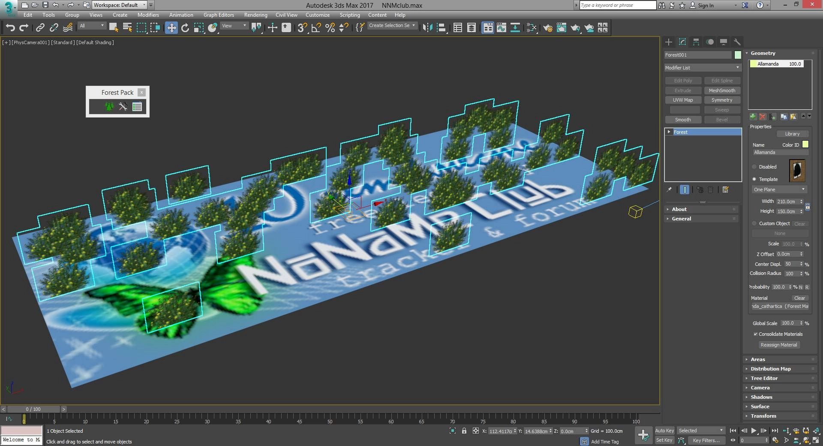Image resolution: width=823 pixels, height=446 pixels.
Task: Activate the Select and Move tool
Action: click(171, 28)
